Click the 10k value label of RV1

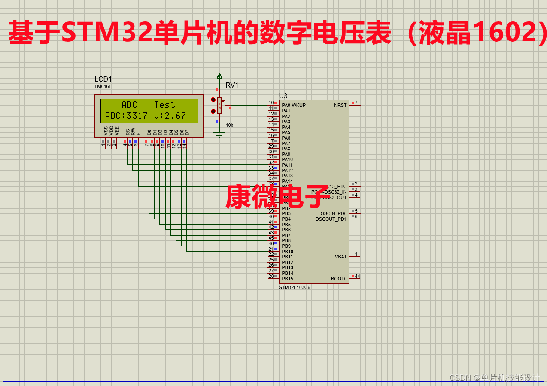229,125
